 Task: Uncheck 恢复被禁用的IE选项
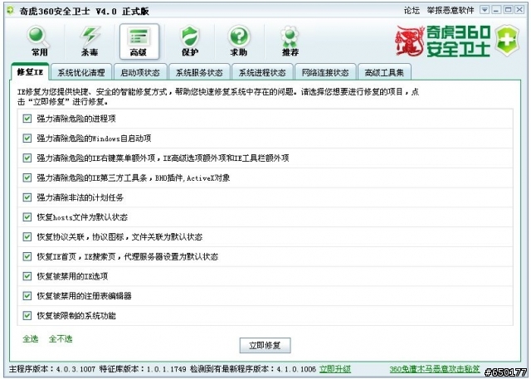[27, 276]
